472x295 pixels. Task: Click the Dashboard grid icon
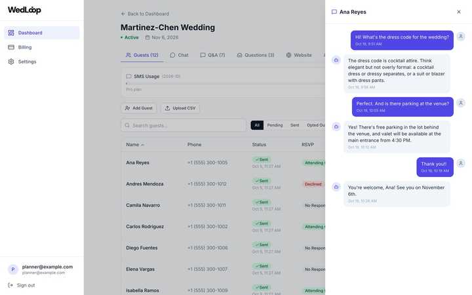click(11, 33)
